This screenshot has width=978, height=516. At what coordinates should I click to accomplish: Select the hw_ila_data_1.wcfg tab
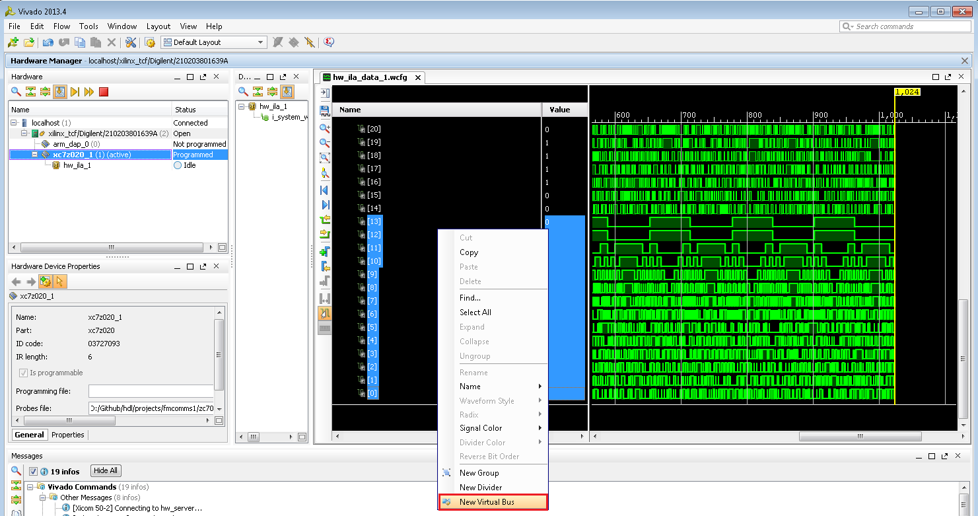(x=370, y=77)
